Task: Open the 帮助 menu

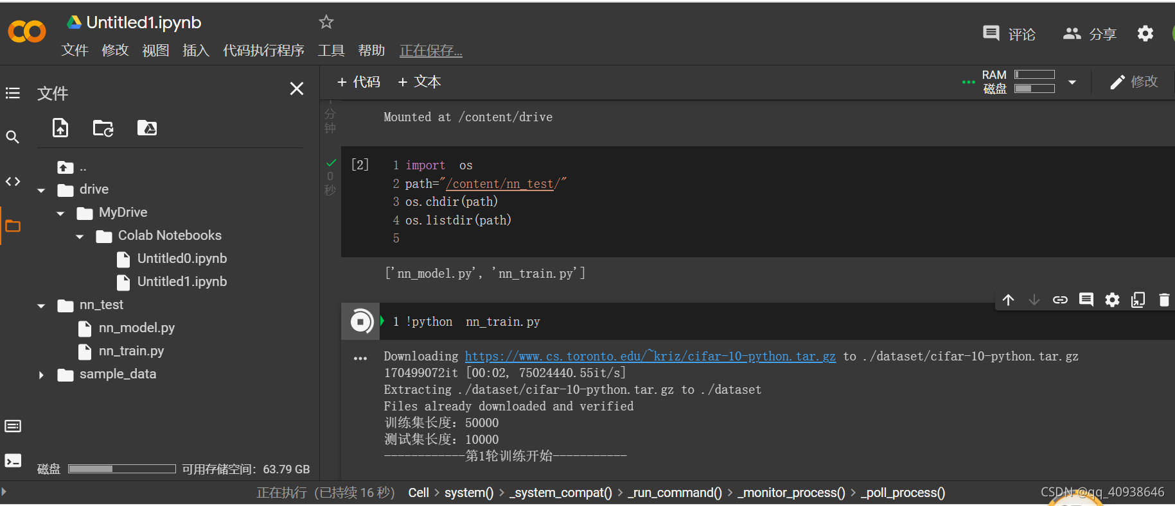Action: (371, 50)
